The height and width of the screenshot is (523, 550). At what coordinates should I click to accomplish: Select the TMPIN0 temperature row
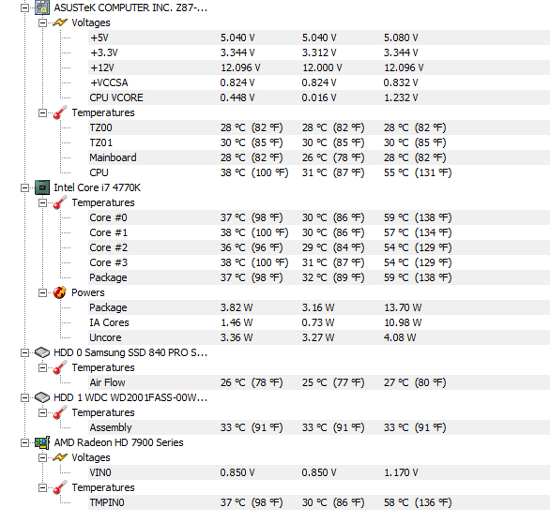tap(319, 502)
